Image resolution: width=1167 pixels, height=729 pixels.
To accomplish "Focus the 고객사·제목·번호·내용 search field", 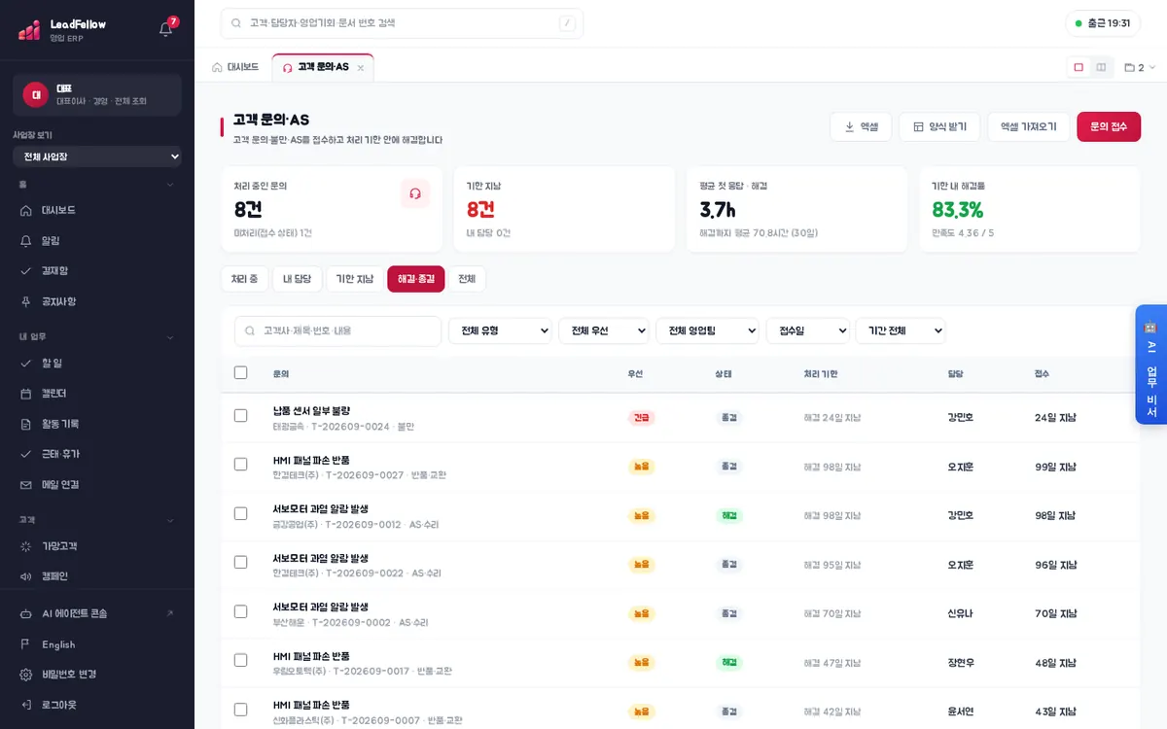I will pos(337,330).
